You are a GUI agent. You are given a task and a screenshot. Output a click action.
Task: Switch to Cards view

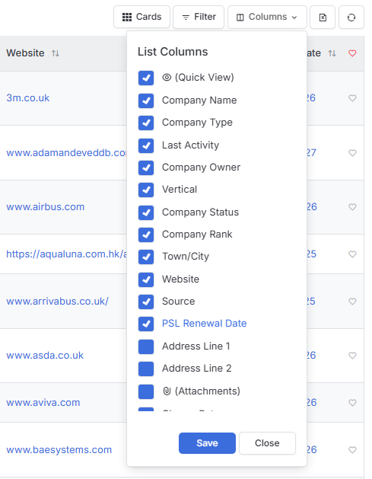pyautogui.click(x=141, y=17)
